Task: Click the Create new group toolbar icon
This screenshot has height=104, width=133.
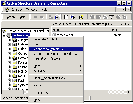Action: tap(98, 17)
